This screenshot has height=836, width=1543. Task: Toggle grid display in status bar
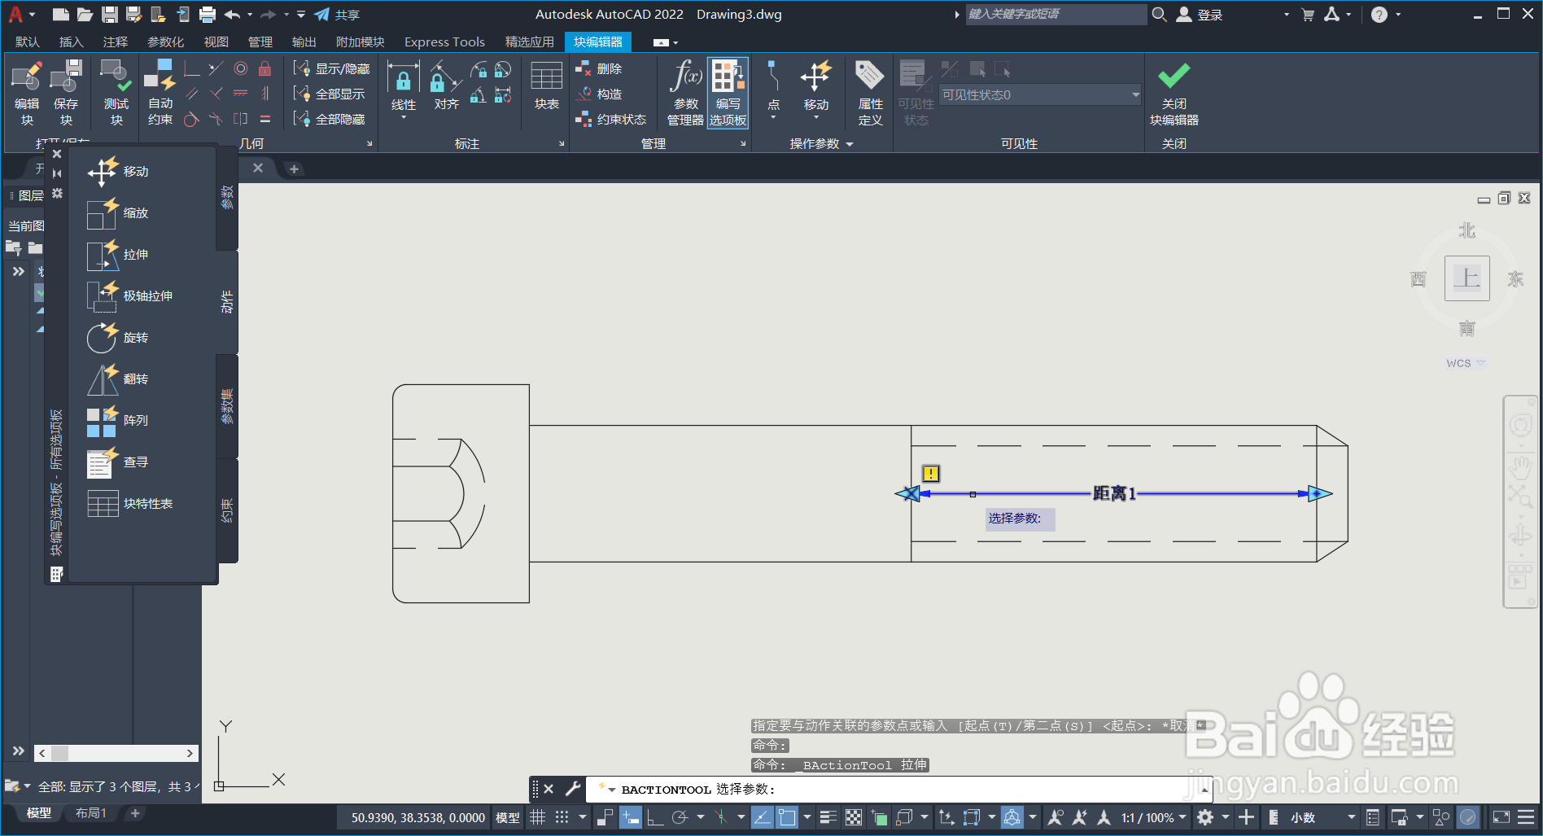click(x=538, y=817)
